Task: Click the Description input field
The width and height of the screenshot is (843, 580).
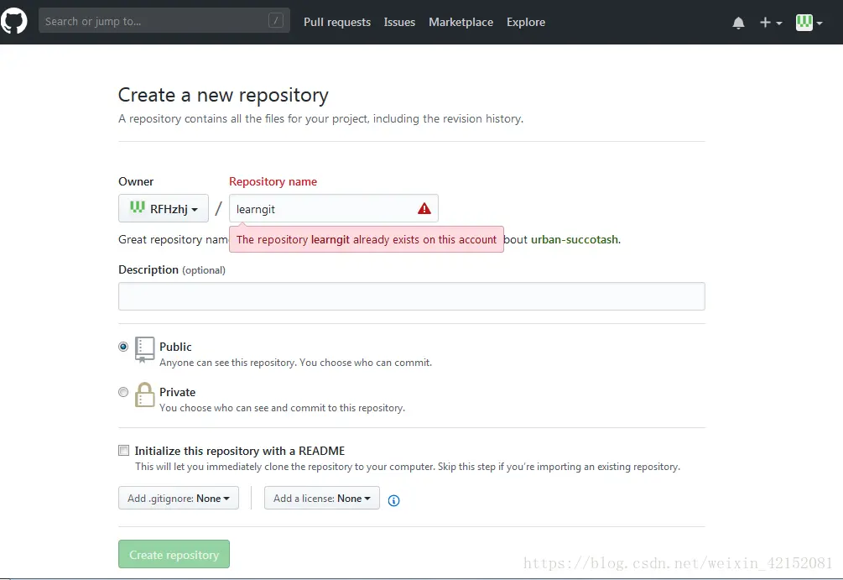Action: coord(411,296)
